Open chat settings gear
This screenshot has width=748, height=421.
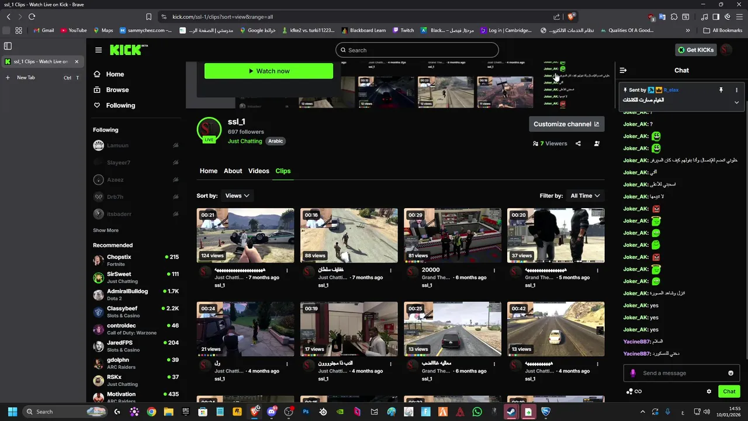[x=709, y=391]
